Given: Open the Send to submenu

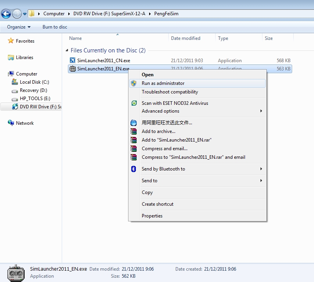Looking at the screenshot, I should coord(198,181).
